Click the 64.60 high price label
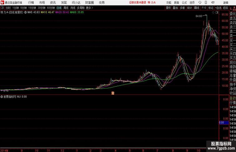 (x=199, y=16)
